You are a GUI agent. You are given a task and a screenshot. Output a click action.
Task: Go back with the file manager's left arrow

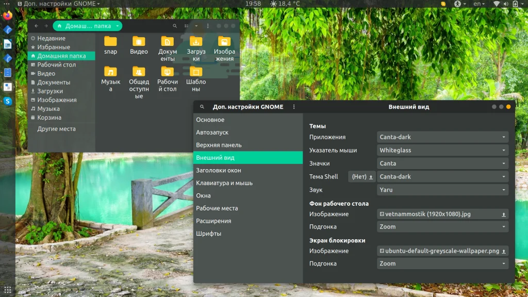pyautogui.click(x=36, y=26)
